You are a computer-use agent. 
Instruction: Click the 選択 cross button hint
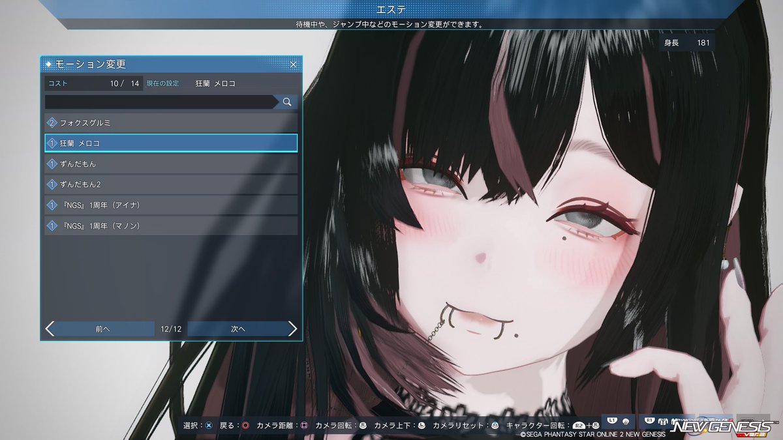pyautogui.click(x=208, y=425)
